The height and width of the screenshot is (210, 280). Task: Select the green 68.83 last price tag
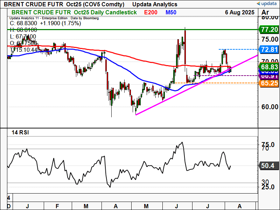tap(269, 67)
